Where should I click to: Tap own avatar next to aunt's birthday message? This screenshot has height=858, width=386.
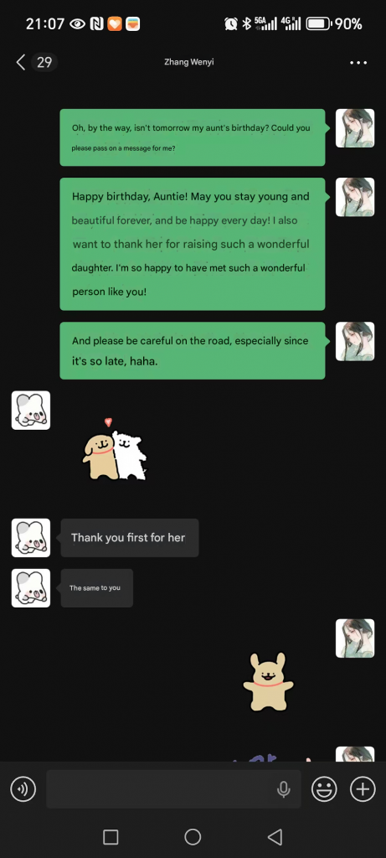pyautogui.click(x=355, y=128)
